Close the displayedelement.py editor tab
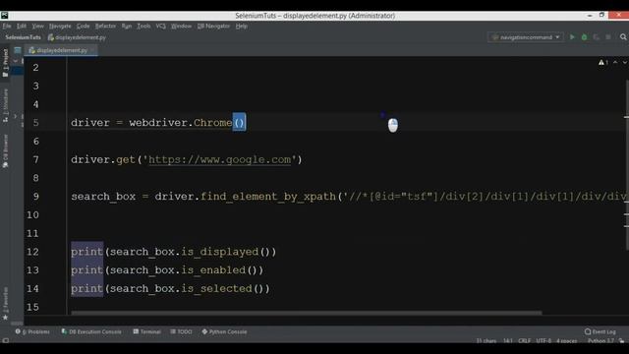 point(92,50)
